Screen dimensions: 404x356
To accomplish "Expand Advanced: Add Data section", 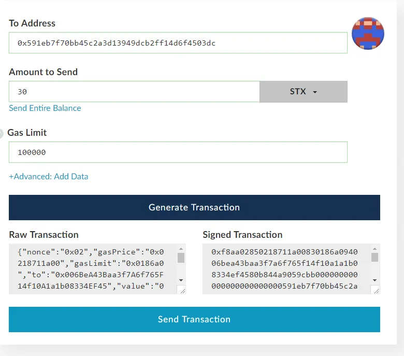I will click(x=49, y=176).
